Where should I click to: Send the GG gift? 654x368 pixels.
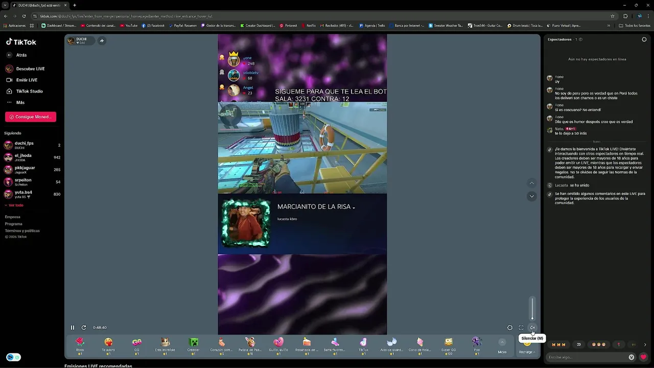tap(136, 346)
